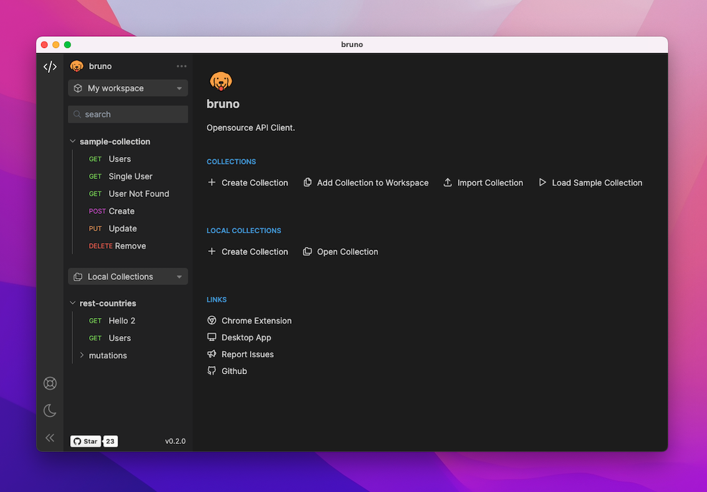Click the cube icon in My workspace selector
Image resolution: width=707 pixels, height=492 pixels.
click(78, 89)
